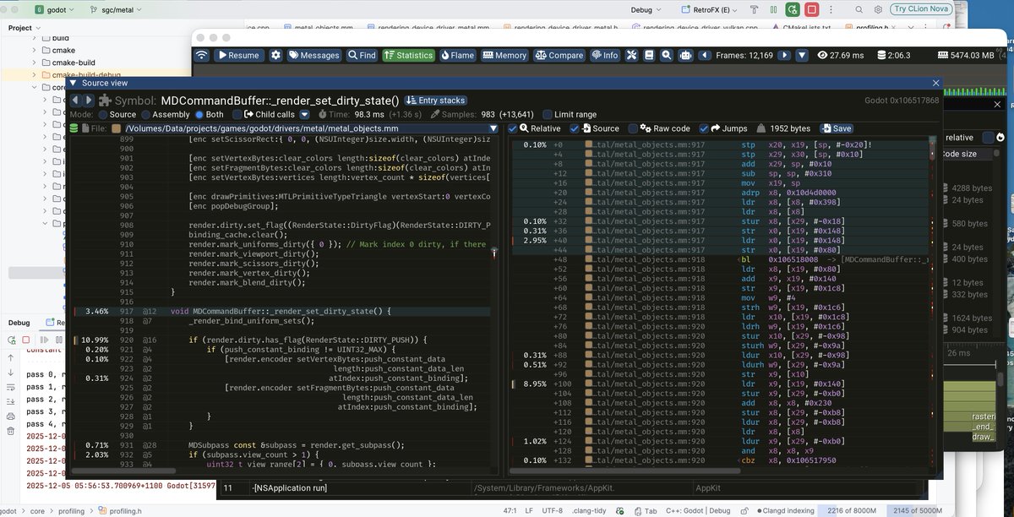Image resolution: width=1014 pixels, height=517 pixels.
Task: Select the Source mode radio button
Action: (103, 114)
